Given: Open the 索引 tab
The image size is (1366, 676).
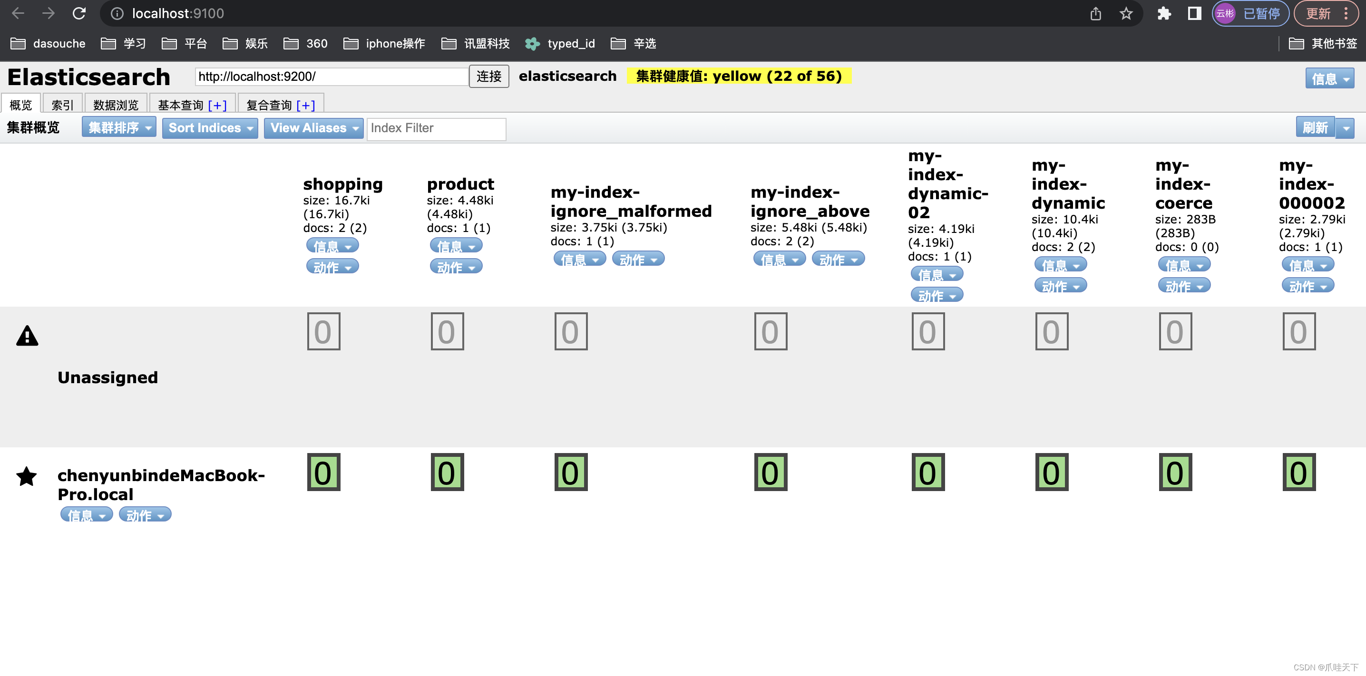Looking at the screenshot, I should pos(62,105).
